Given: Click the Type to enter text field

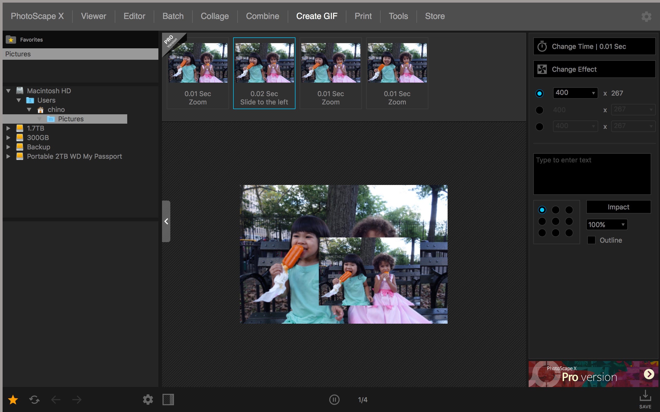Looking at the screenshot, I should pyautogui.click(x=592, y=174).
